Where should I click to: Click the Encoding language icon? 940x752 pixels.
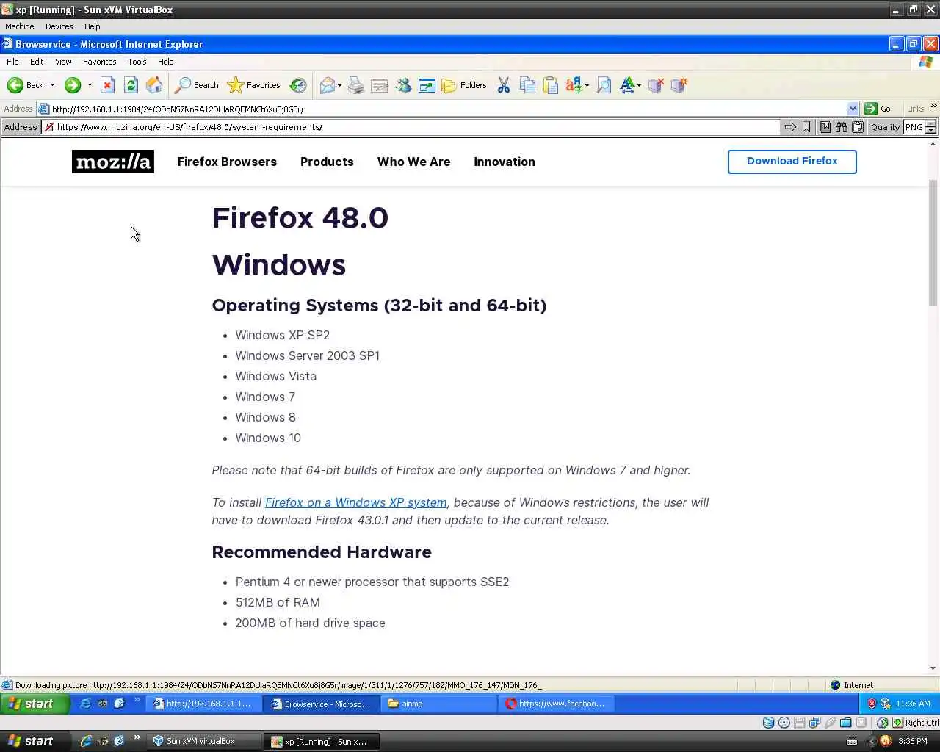(x=574, y=85)
